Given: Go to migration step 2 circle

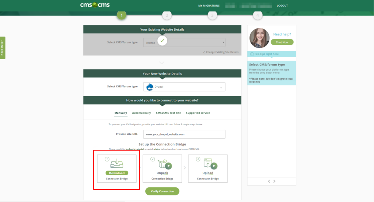Looking at the screenshot, I should (x=167, y=15).
